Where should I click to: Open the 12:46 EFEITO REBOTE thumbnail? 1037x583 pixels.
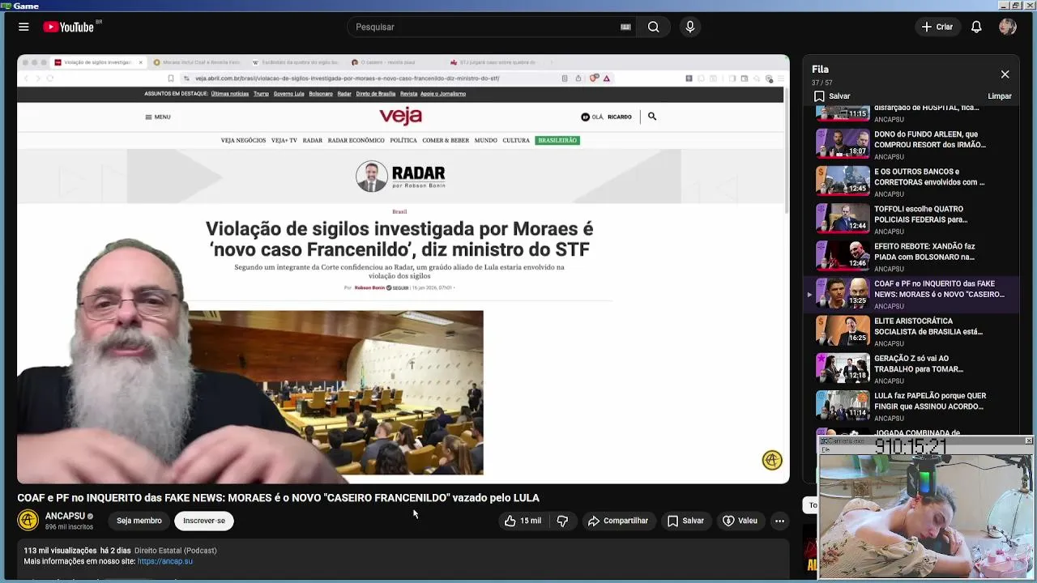click(x=843, y=255)
